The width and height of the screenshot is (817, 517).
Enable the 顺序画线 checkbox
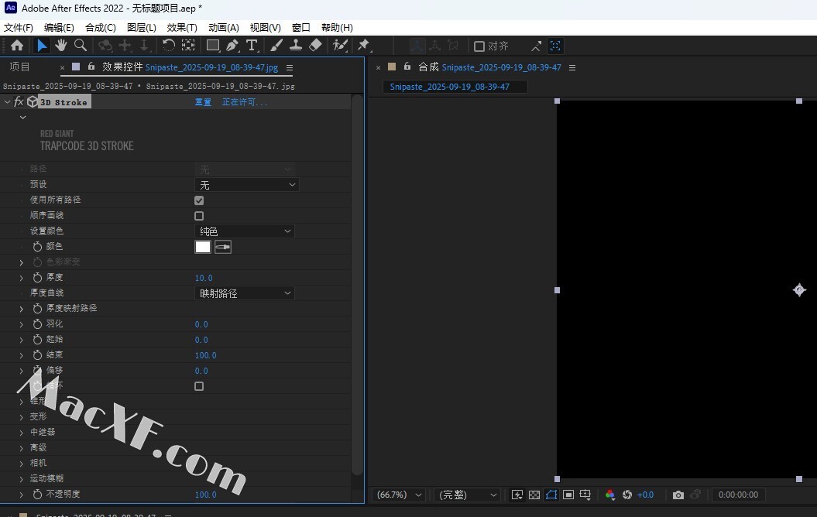coord(199,216)
